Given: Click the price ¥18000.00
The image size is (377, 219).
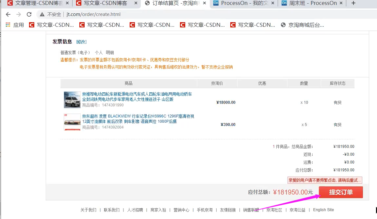Looking at the screenshot, I should click(x=226, y=102).
